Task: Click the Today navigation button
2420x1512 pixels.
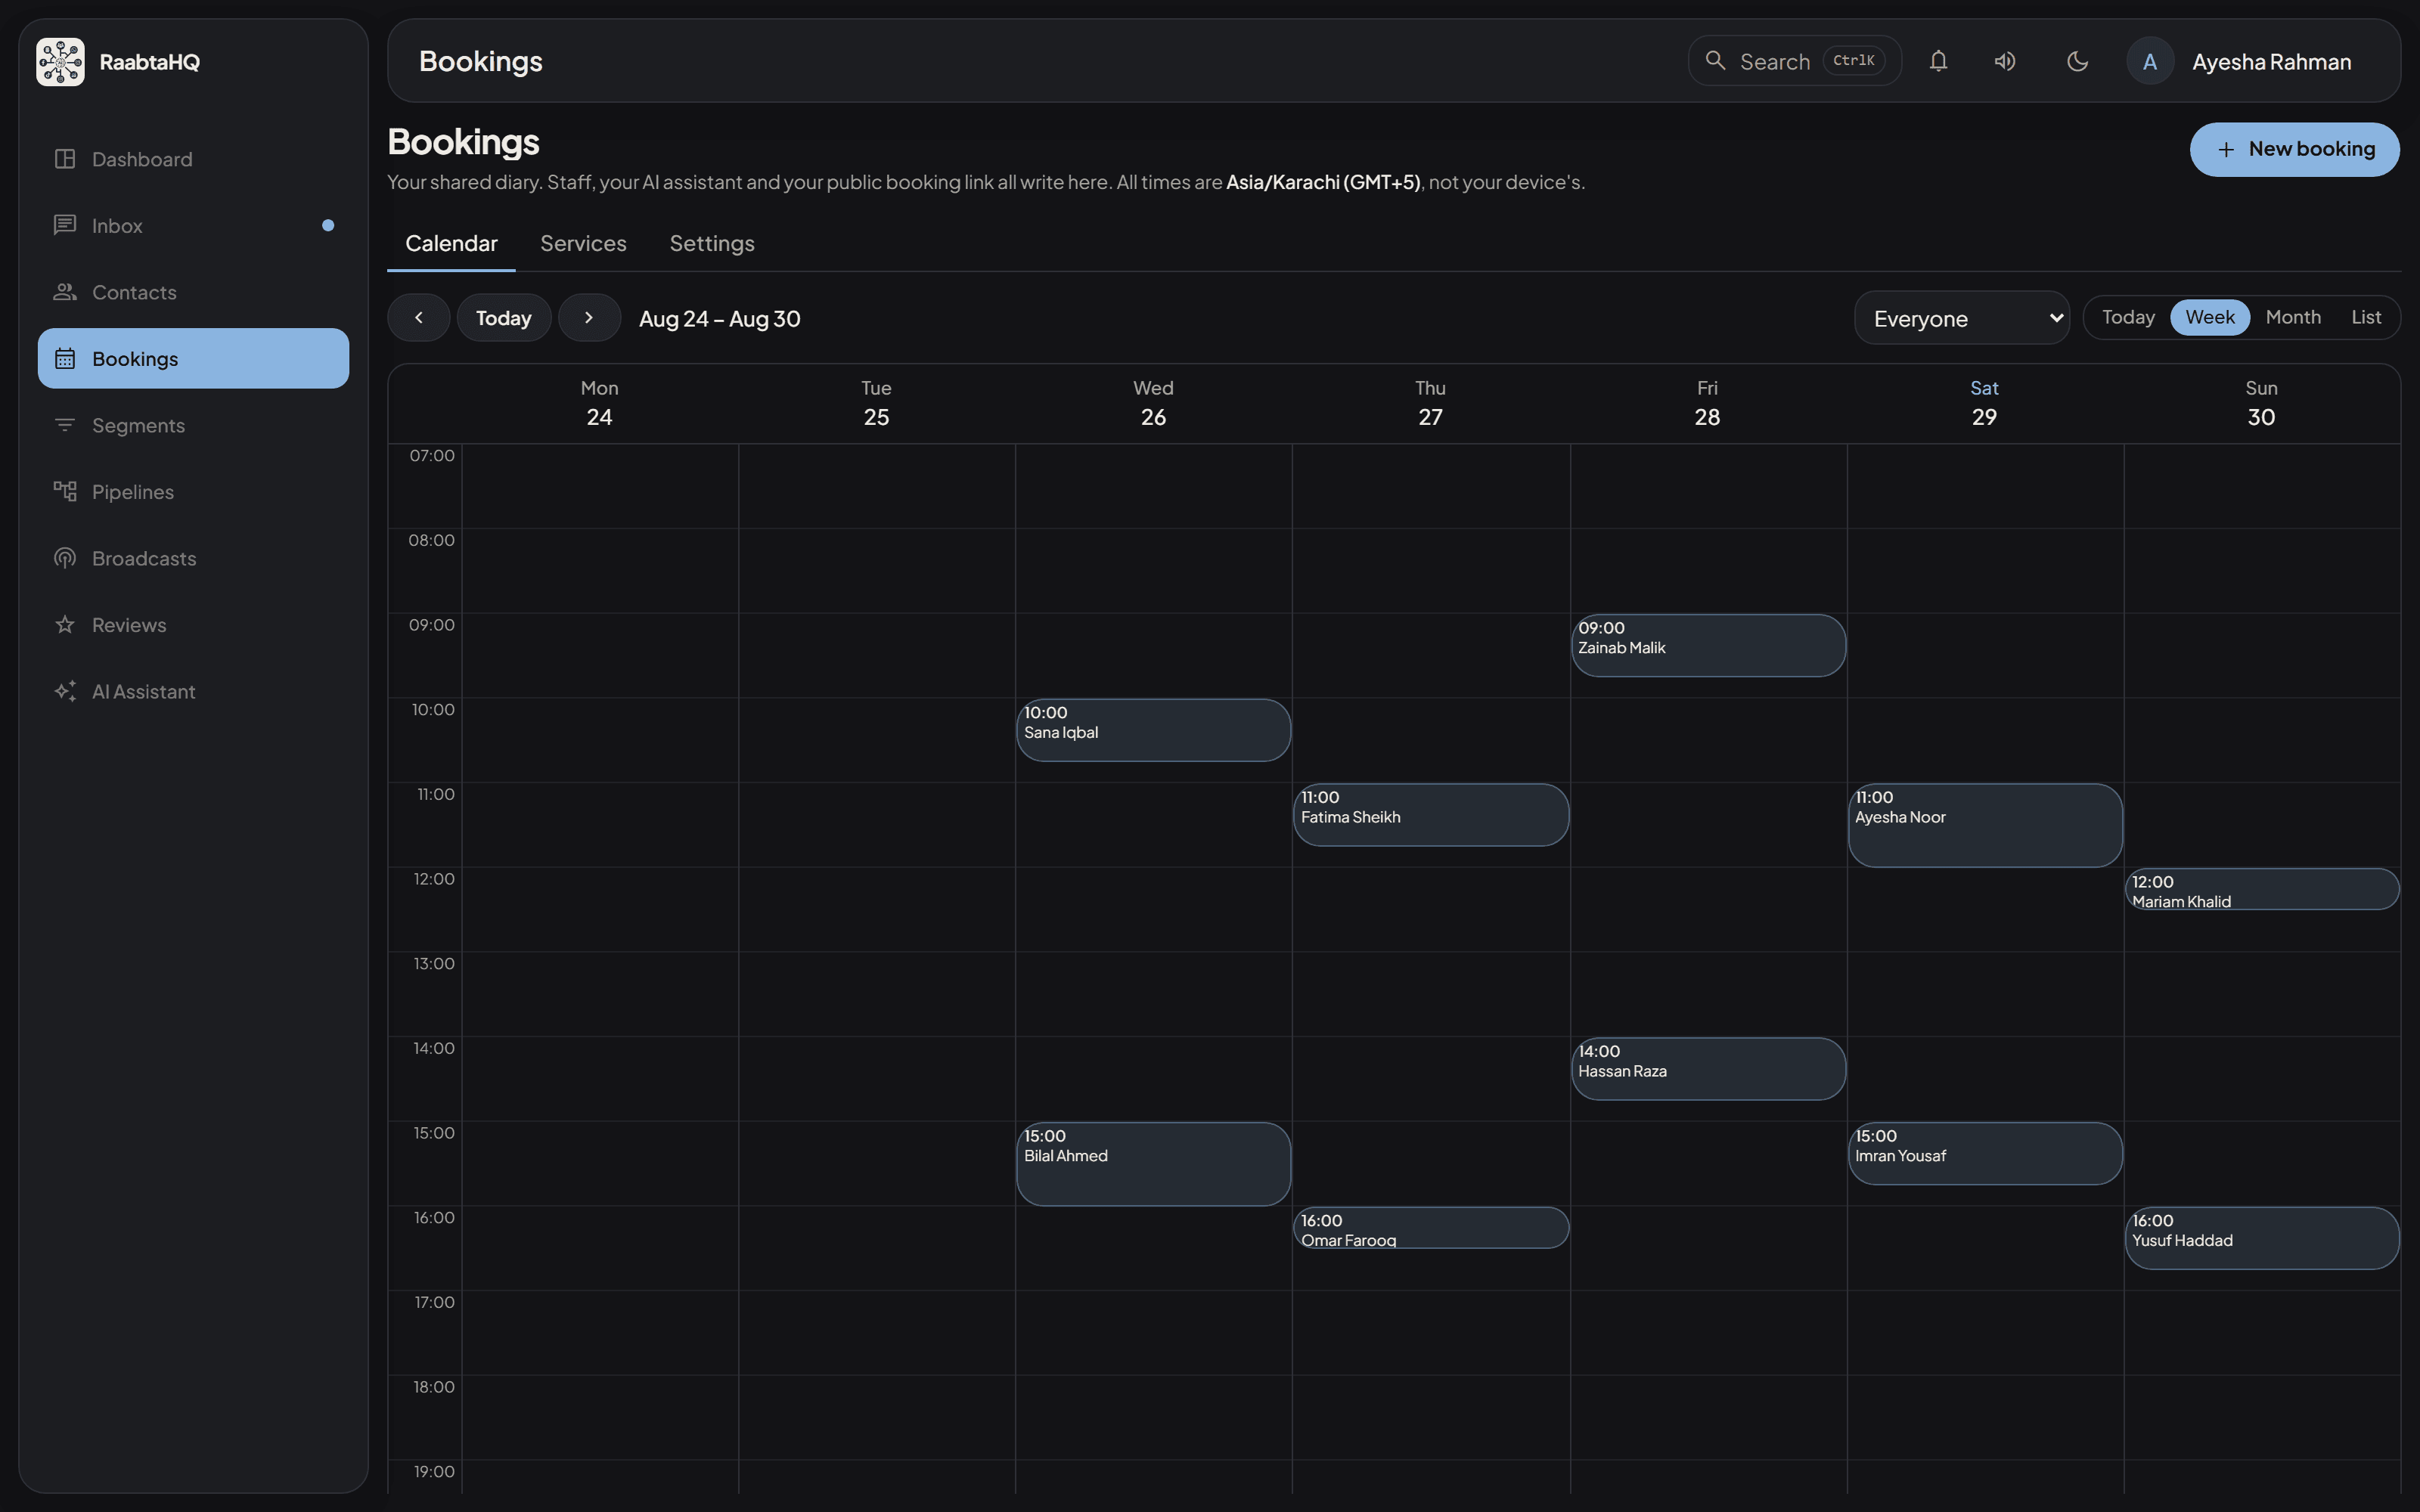Action: (503, 318)
